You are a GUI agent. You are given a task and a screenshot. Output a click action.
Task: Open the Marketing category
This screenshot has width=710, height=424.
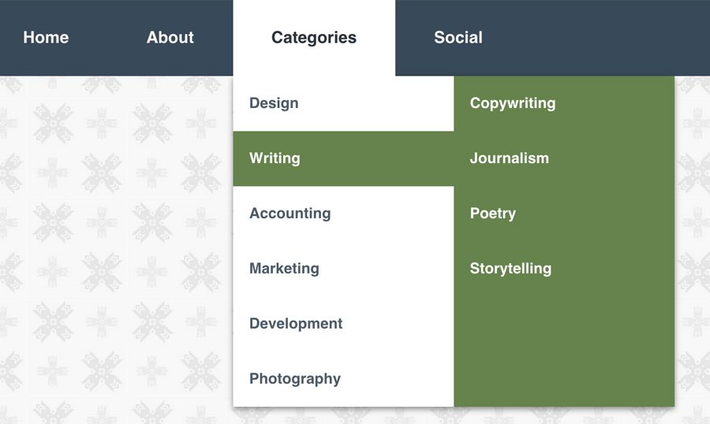284,269
